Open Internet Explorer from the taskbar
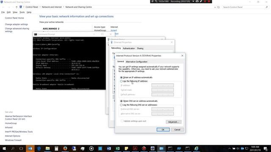The width and height of the screenshot is (271, 152). pyautogui.click(x=196, y=148)
